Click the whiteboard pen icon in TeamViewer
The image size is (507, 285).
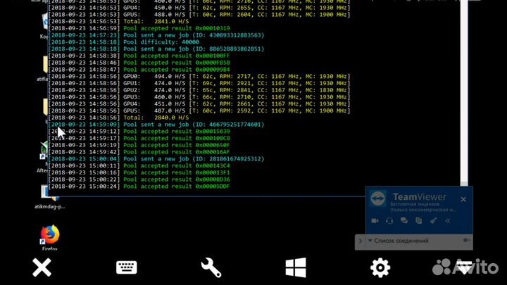(434, 221)
